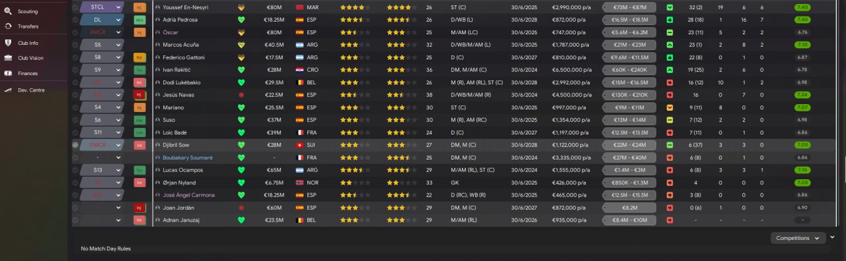Open the Scouting section in the sidebar

(x=27, y=11)
